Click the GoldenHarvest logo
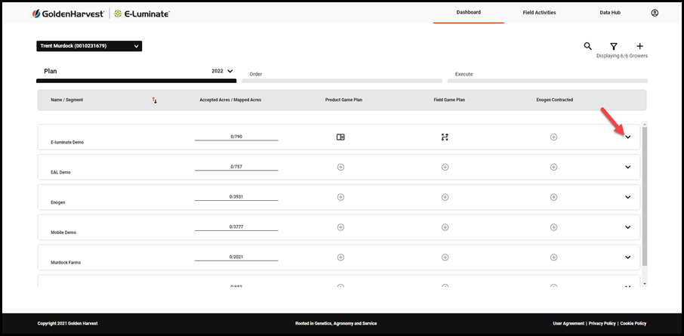The image size is (684, 336). pyautogui.click(x=68, y=14)
